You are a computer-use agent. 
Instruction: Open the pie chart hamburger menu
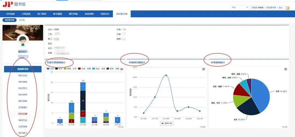(x=285, y=69)
